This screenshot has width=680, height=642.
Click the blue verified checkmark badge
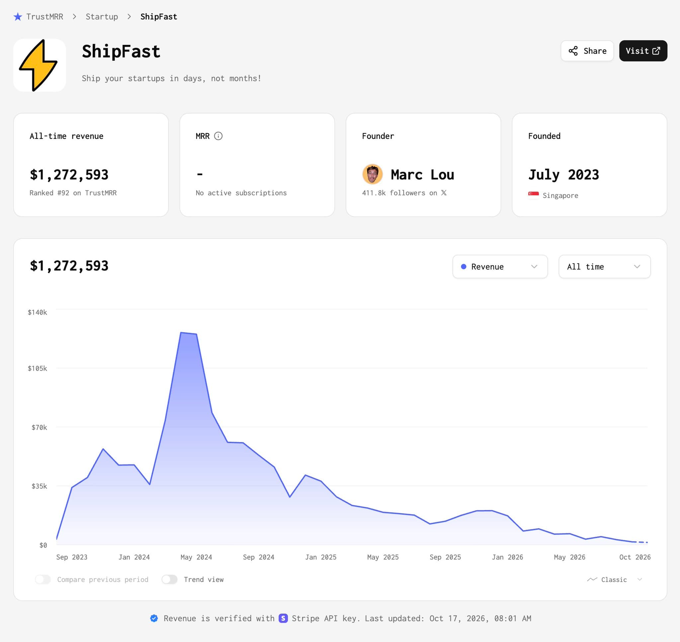[x=154, y=618]
